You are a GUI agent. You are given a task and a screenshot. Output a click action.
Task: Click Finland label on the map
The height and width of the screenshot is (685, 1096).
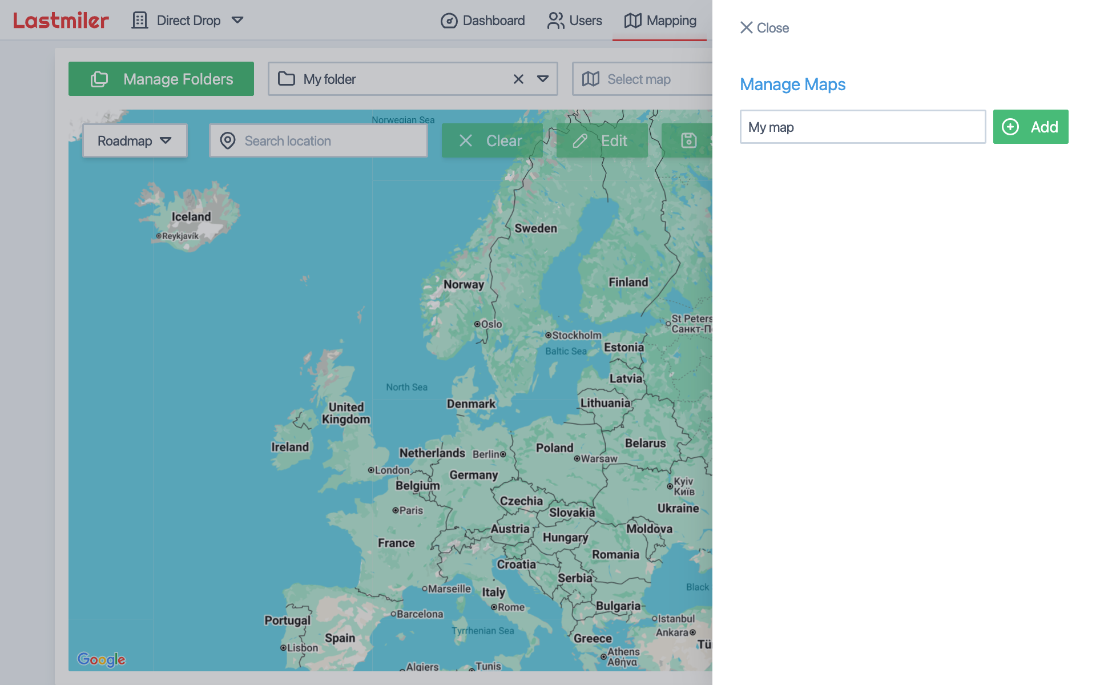point(628,282)
